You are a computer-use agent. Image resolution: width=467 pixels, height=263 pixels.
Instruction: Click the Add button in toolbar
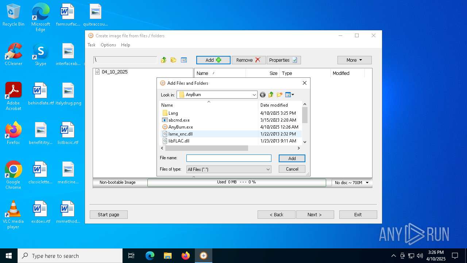(213, 60)
